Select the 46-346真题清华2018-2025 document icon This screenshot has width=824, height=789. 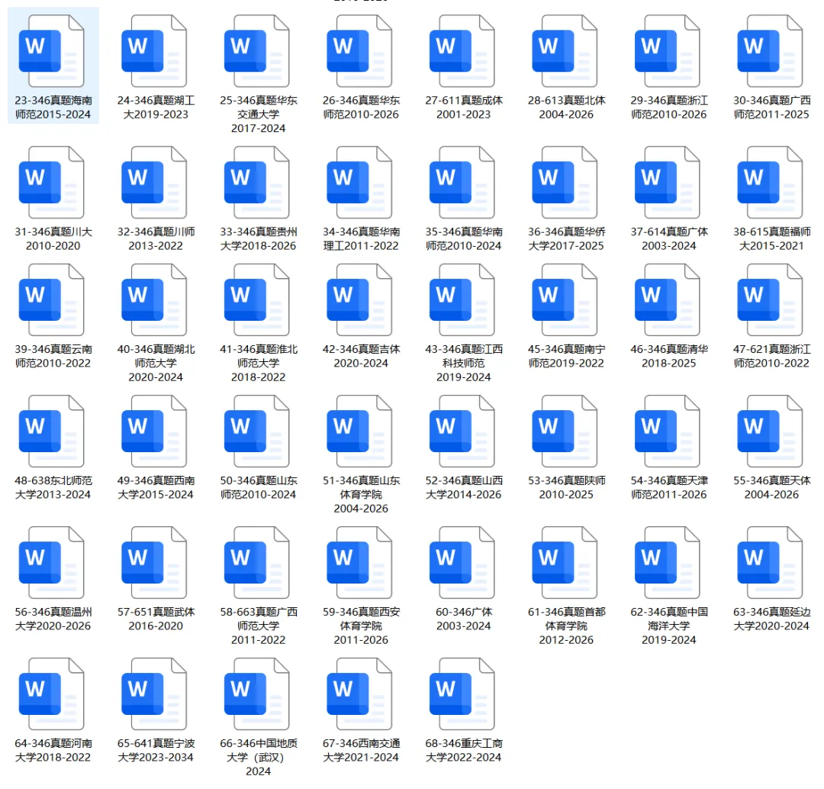pos(668,300)
